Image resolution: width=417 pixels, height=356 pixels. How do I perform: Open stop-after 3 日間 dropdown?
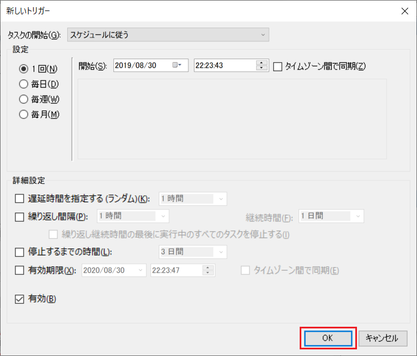pyautogui.click(x=193, y=252)
